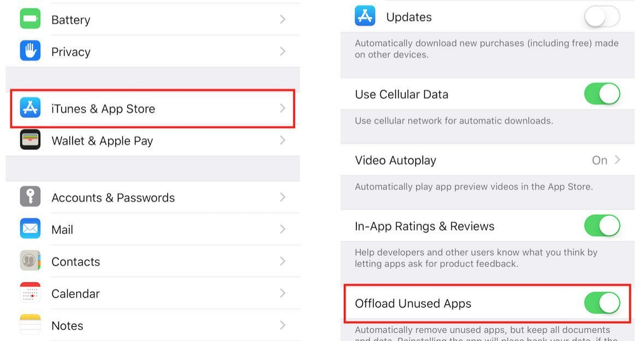The width and height of the screenshot is (636, 341).
Task: Tap the chevron on the Battery row
Action: 282,19
